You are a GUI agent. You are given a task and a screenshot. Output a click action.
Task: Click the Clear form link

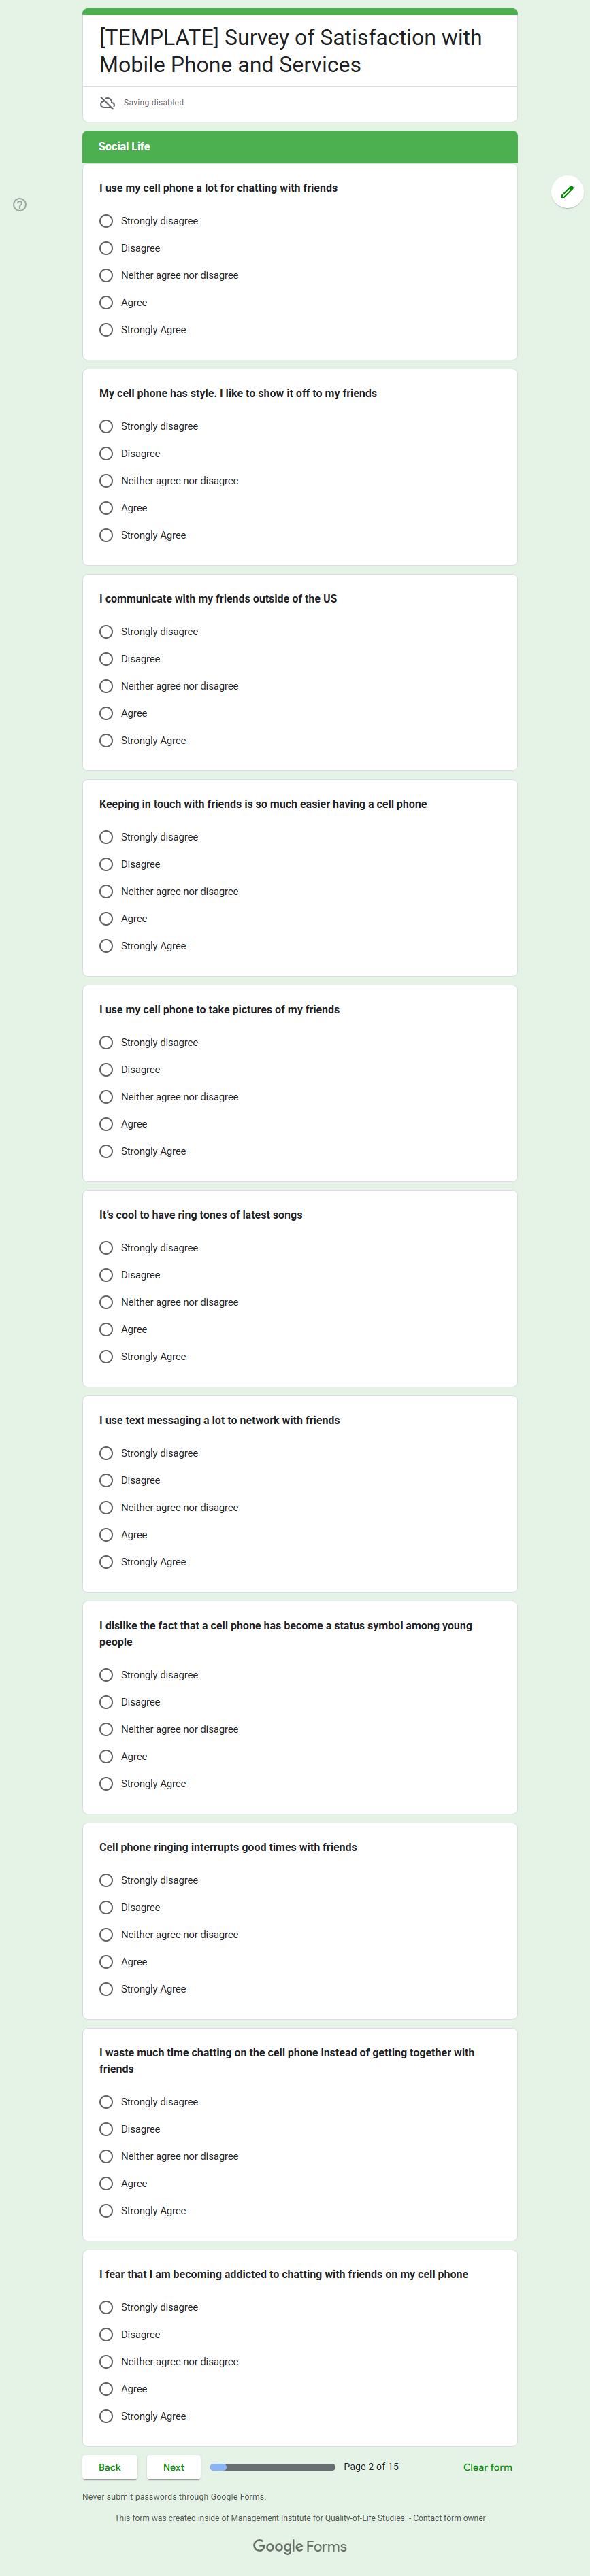tap(487, 2467)
